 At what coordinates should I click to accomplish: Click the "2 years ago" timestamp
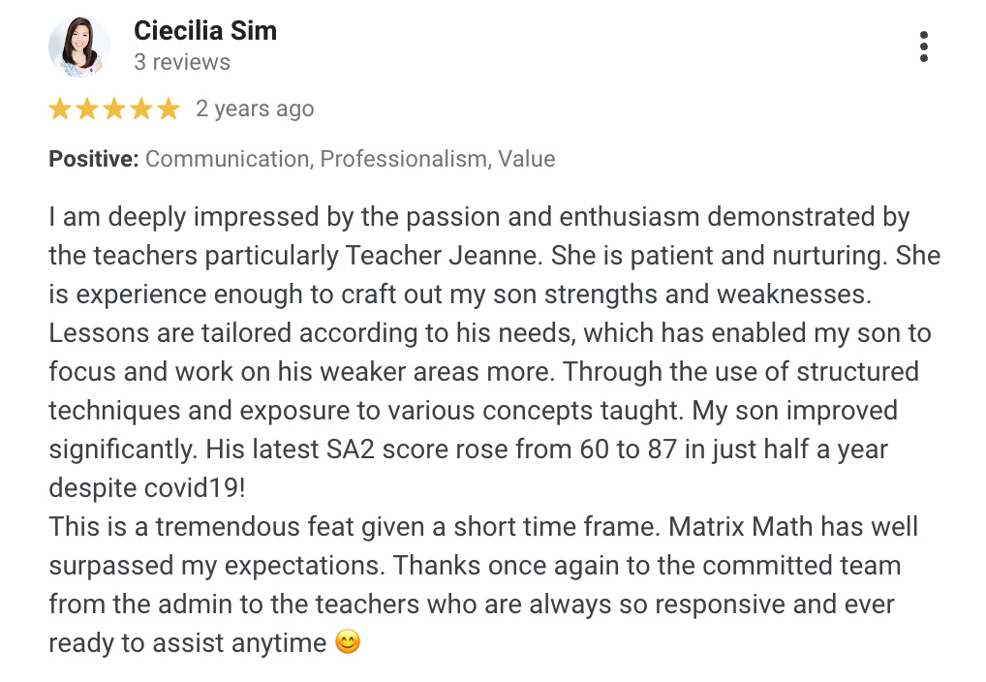(255, 108)
